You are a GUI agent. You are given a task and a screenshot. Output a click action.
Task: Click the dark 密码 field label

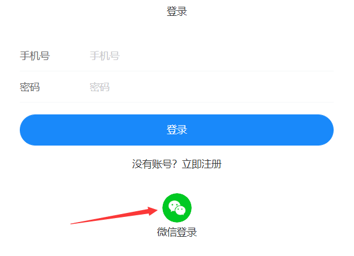(x=30, y=87)
